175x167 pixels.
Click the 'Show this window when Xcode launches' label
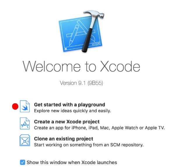pyautogui.click(x=72, y=162)
